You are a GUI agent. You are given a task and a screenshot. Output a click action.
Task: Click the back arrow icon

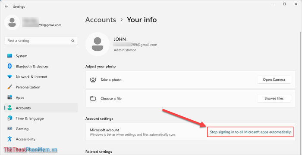pos(6,6)
